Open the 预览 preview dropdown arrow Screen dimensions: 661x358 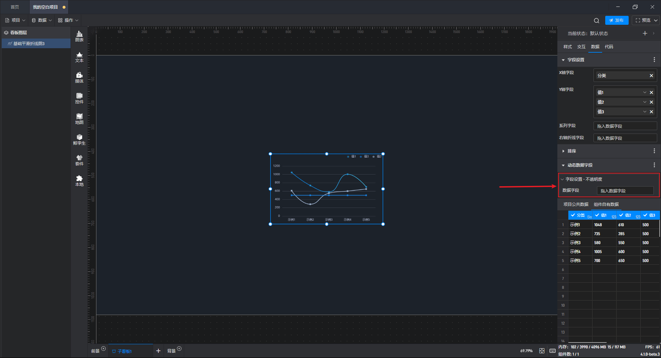pyautogui.click(x=656, y=21)
